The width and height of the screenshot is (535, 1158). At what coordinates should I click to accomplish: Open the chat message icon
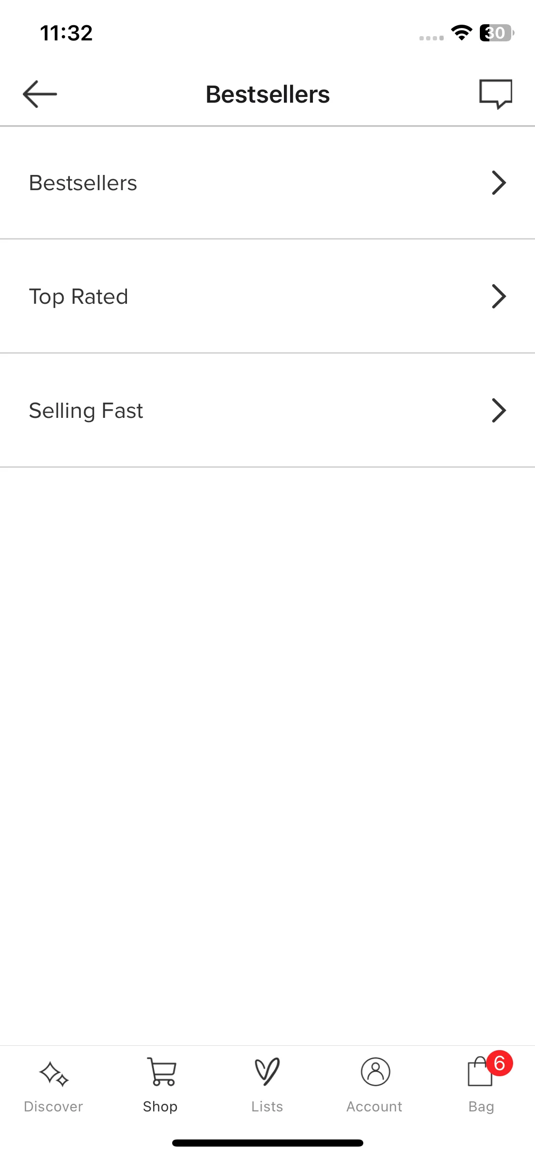click(x=496, y=94)
